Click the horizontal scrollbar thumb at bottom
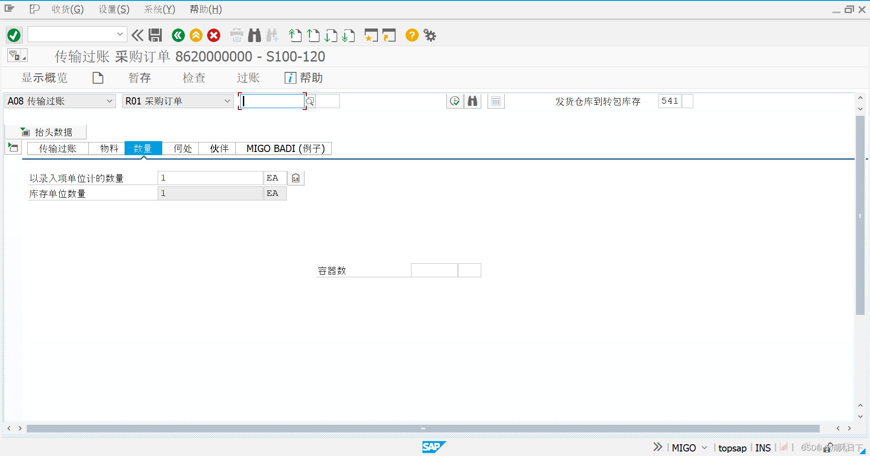This screenshot has width=870, height=456. pyautogui.click(x=423, y=428)
